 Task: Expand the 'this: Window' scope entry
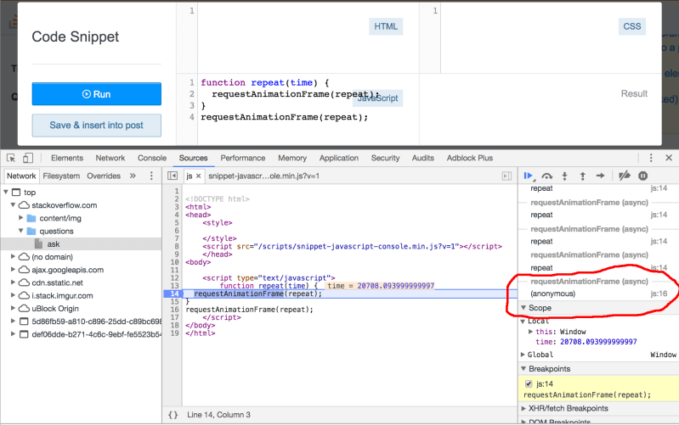(531, 332)
